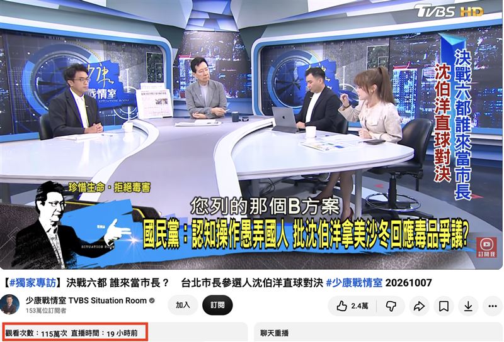The image size is (504, 342).
Task: Click the 直播時間：19 小時前 text
Action: click(x=104, y=333)
